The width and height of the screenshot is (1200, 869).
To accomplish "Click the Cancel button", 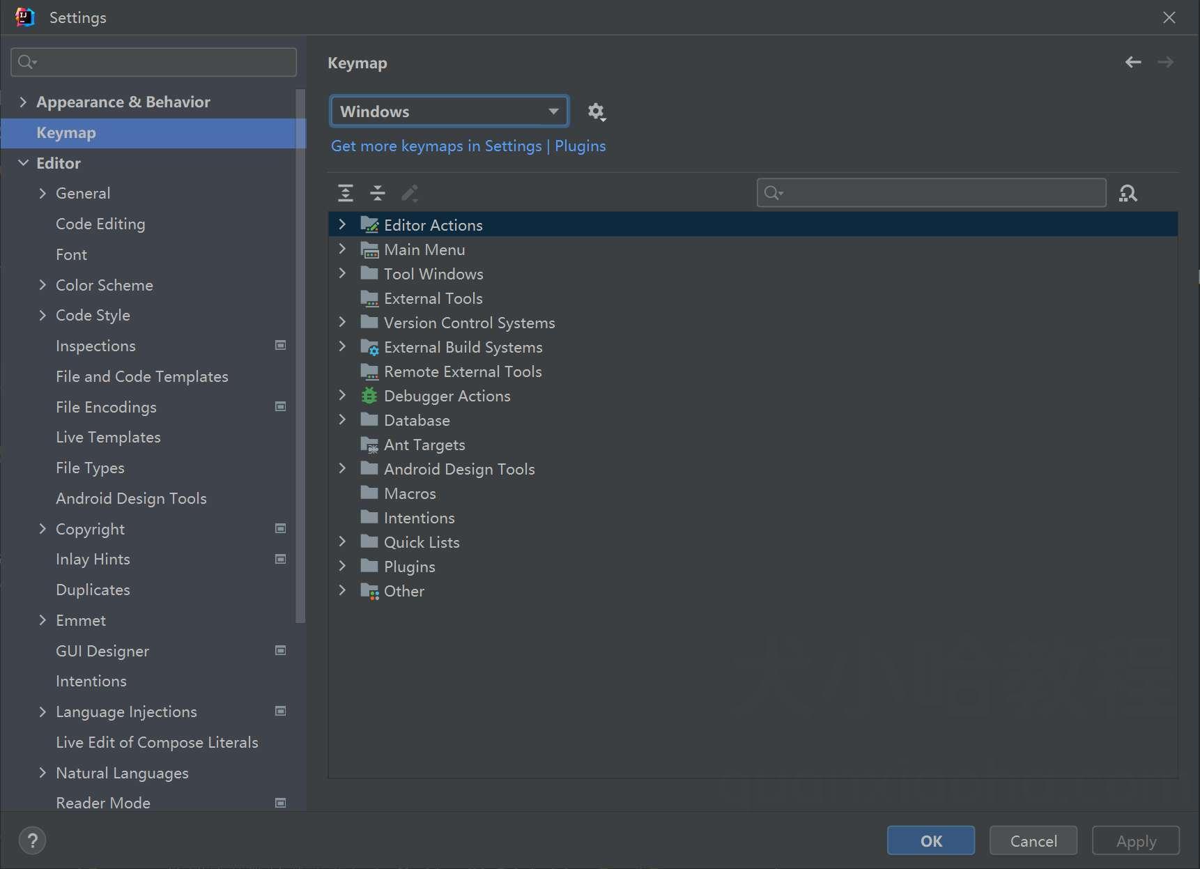I will pos(1033,840).
